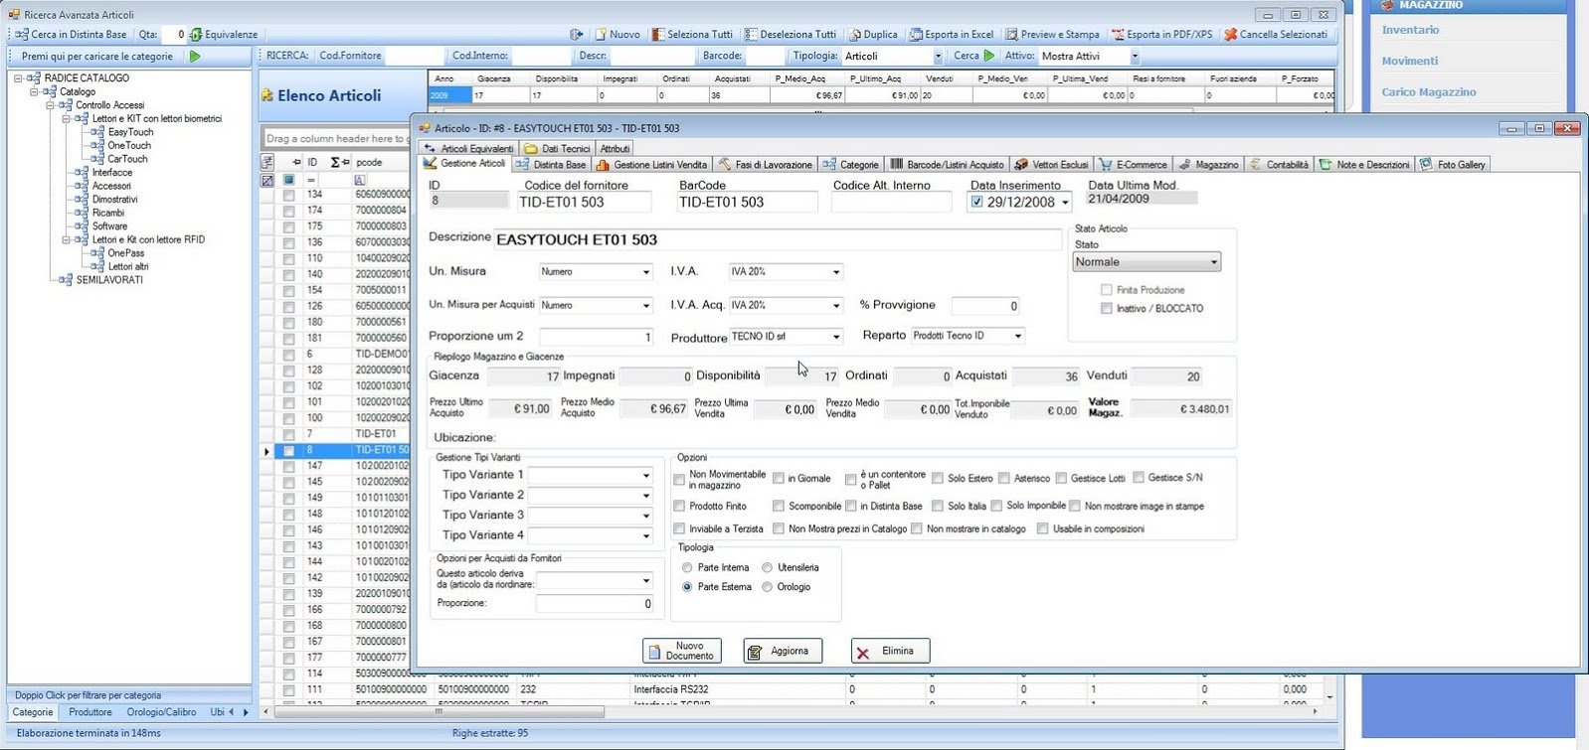Open the Data Inserimento date picker arrow
The height and width of the screenshot is (750, 1589).
coord(1065,203)
